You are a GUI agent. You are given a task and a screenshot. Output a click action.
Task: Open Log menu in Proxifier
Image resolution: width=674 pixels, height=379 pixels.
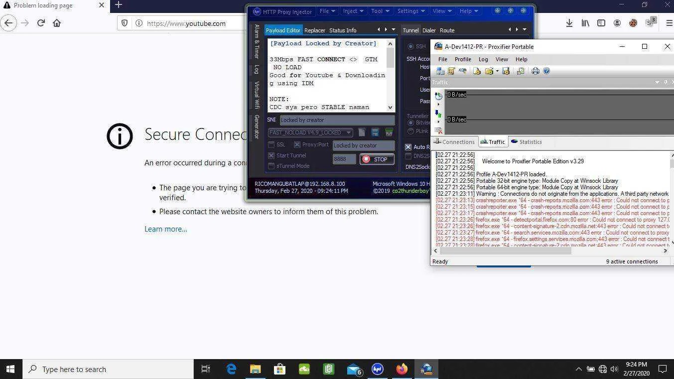pos(483,59)
